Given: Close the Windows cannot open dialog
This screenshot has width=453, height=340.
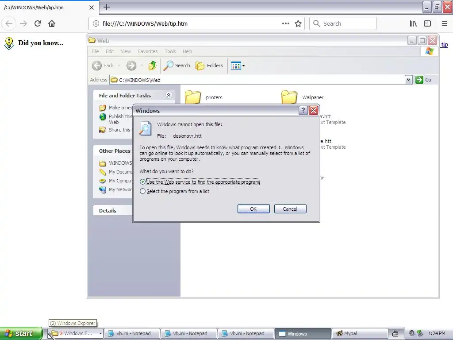Looking at the screenshot, I should pyautogui.click(x=314, y=110).
